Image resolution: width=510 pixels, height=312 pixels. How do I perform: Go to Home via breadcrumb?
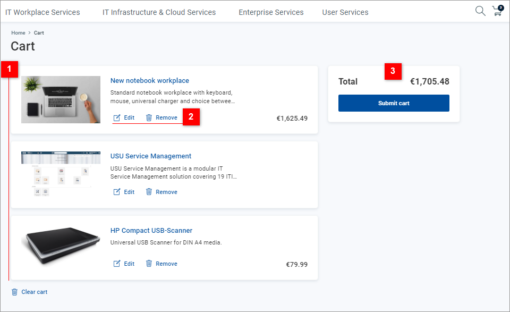pyautogui.click(x=18, y=33)
